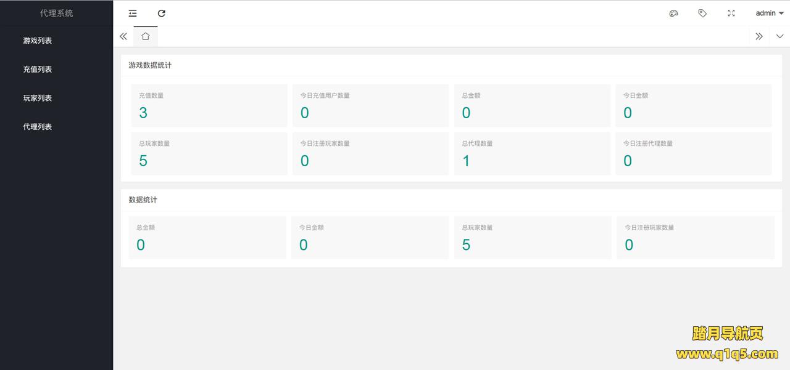Click the refresh icon in top bar
Screen dimensions: 790x370
click(x=161, y=13)
